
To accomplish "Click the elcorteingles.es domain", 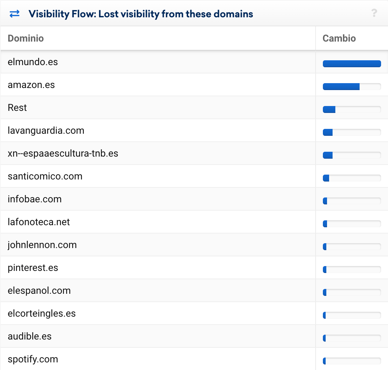I will pyautogui.click(x=42, y=314).
